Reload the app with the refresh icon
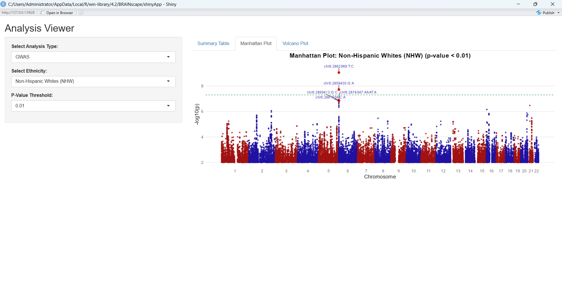Screen dimensions: 562x297 coord(81,12)
